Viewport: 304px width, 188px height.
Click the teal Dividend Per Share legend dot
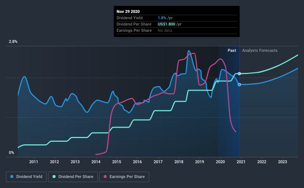tap(54, 177)
